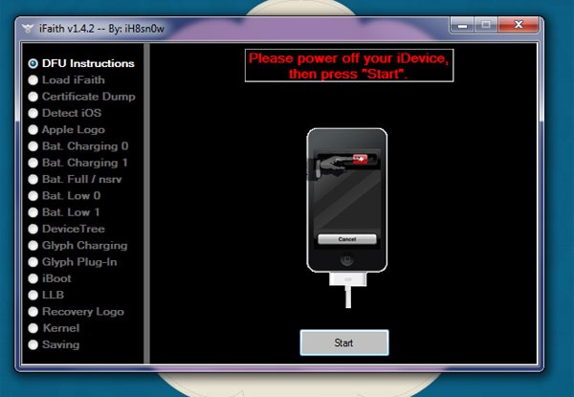Close the iFaith window
This screenshot has width=574, height=397.
pyautogui.click(x=519, y=25)
